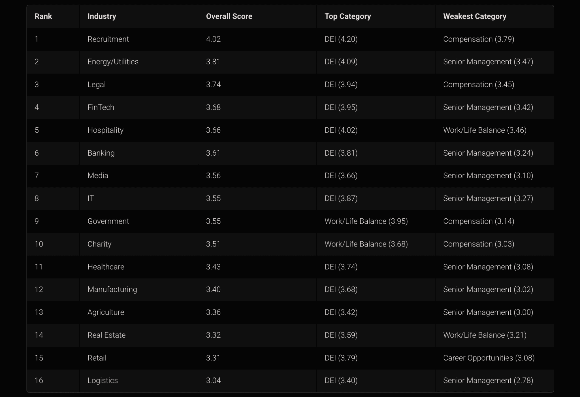Click Career Opportunities (3.08) for Retail

click(x=488, y=358)
